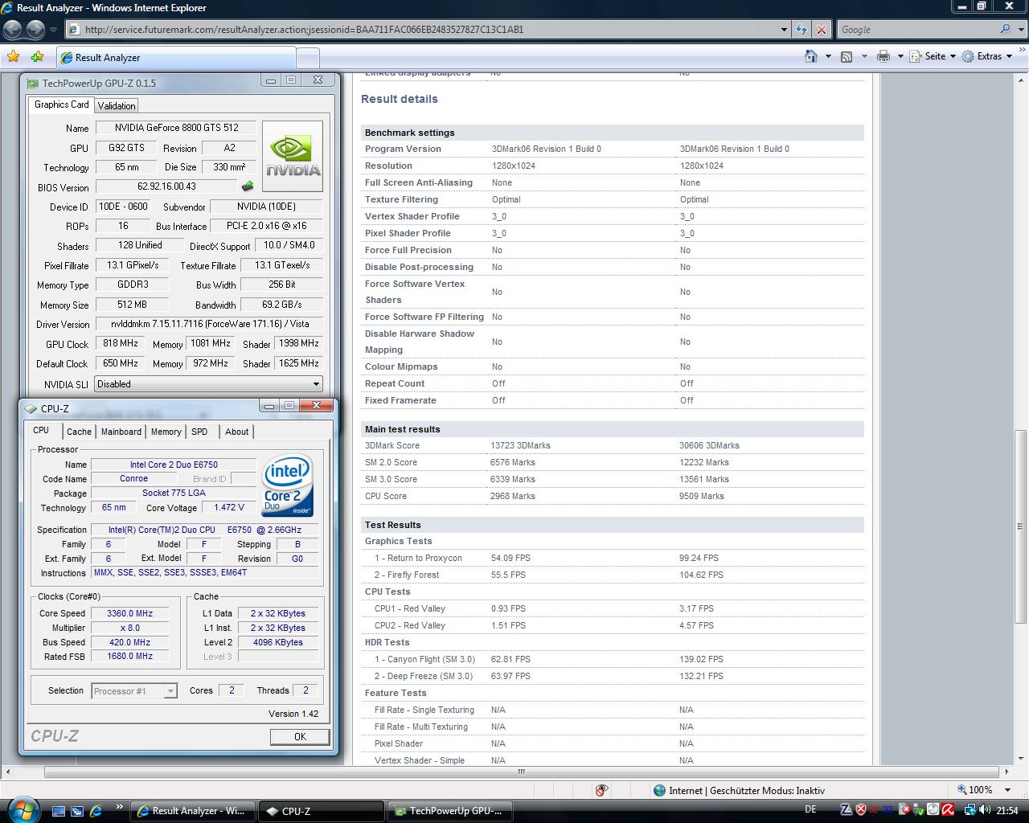Click the RSS feeds icon
This screenshot has width=1029, height=823.
[x=847, y=56]
